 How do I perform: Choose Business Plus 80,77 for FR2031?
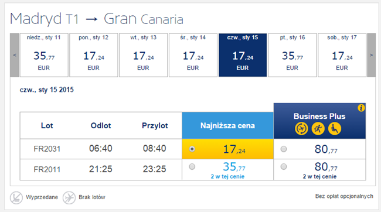click(x=284, y=149)
